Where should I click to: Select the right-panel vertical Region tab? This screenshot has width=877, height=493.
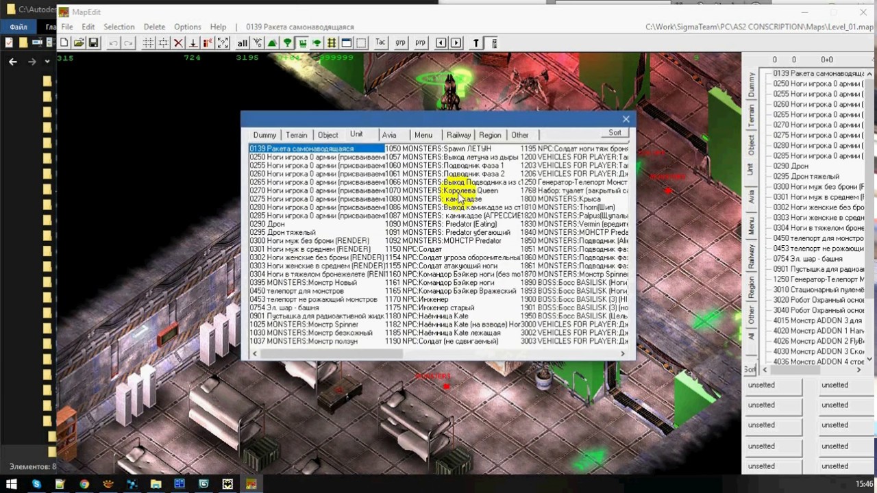[x=751, y=287]
